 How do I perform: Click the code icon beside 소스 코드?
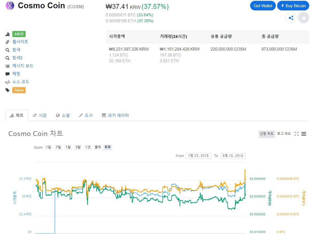click(x=7, y=82)
